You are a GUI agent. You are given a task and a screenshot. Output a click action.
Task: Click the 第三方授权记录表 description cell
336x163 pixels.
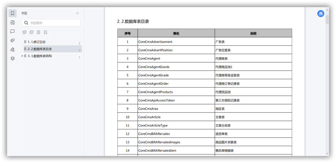coord(253,100)
